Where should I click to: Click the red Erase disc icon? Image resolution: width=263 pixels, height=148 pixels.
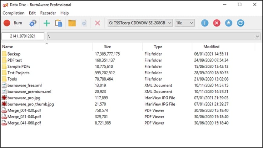[x=216, y=23]
